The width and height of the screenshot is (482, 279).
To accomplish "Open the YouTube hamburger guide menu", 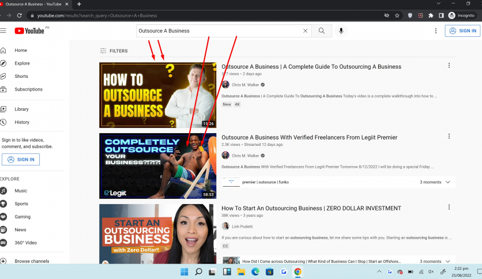I will 3,31.
